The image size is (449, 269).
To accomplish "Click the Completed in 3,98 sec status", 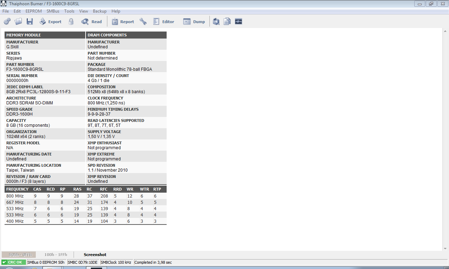I will 153,262.
